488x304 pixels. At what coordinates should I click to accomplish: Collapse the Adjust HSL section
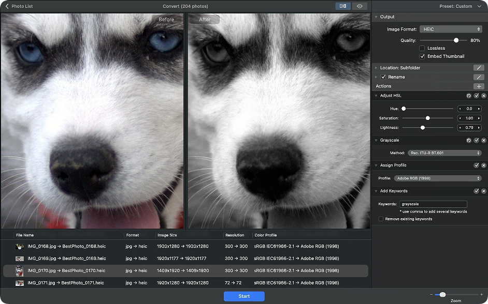tap(376, 96)
